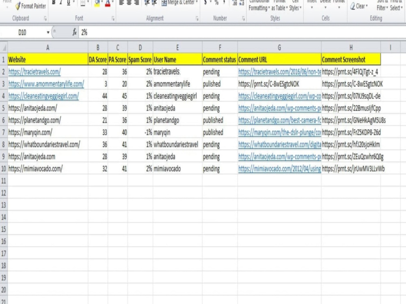Open Borders dropdown arrow
This screenshot has width=406, height=304.
click(x=88, y=2)
